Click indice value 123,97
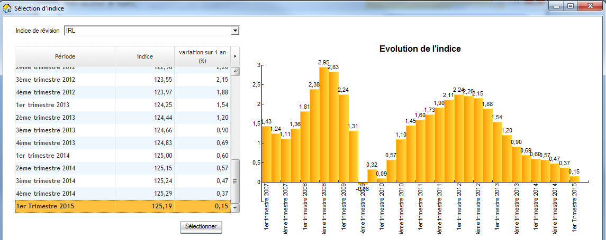Viewport: 606px width, 240px height. pos(163,92)
